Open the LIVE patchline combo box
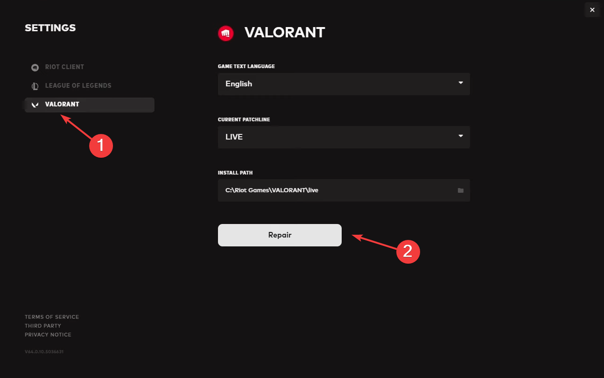604x378 pixels. pyautogui.click(x=344, y=137)
